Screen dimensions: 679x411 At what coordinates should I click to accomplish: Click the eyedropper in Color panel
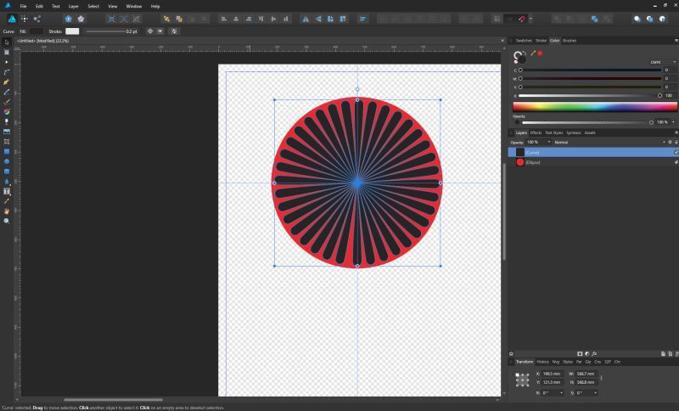click(x=533, y=53)
